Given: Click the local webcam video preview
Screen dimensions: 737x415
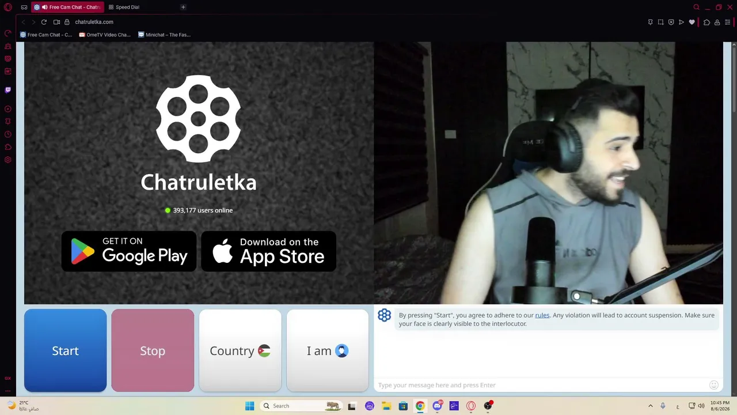Looking at the screenshot, I should [548, 173].
